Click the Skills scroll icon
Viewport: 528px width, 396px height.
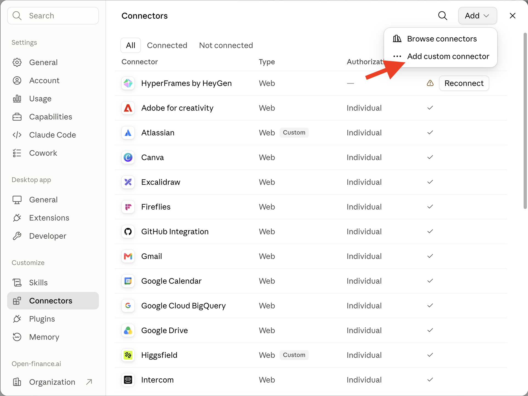pyautogui.click(x=17, y=283)
